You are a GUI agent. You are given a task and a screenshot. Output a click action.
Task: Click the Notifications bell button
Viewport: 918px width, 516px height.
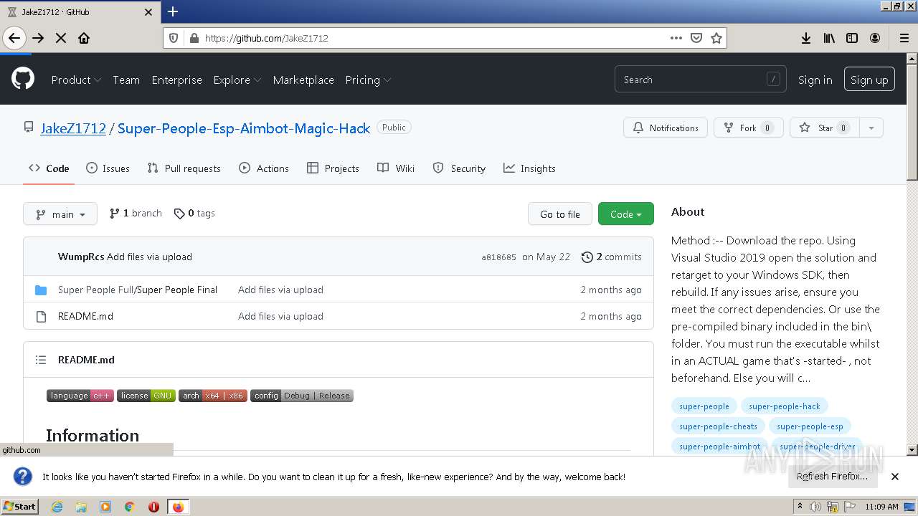click(666, 128)
